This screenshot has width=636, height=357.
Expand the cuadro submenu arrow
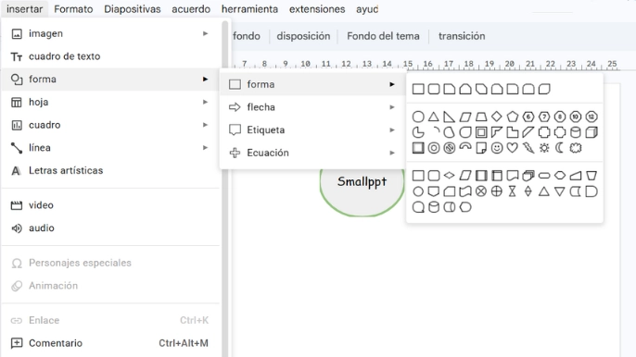click(x=205, y=125)
